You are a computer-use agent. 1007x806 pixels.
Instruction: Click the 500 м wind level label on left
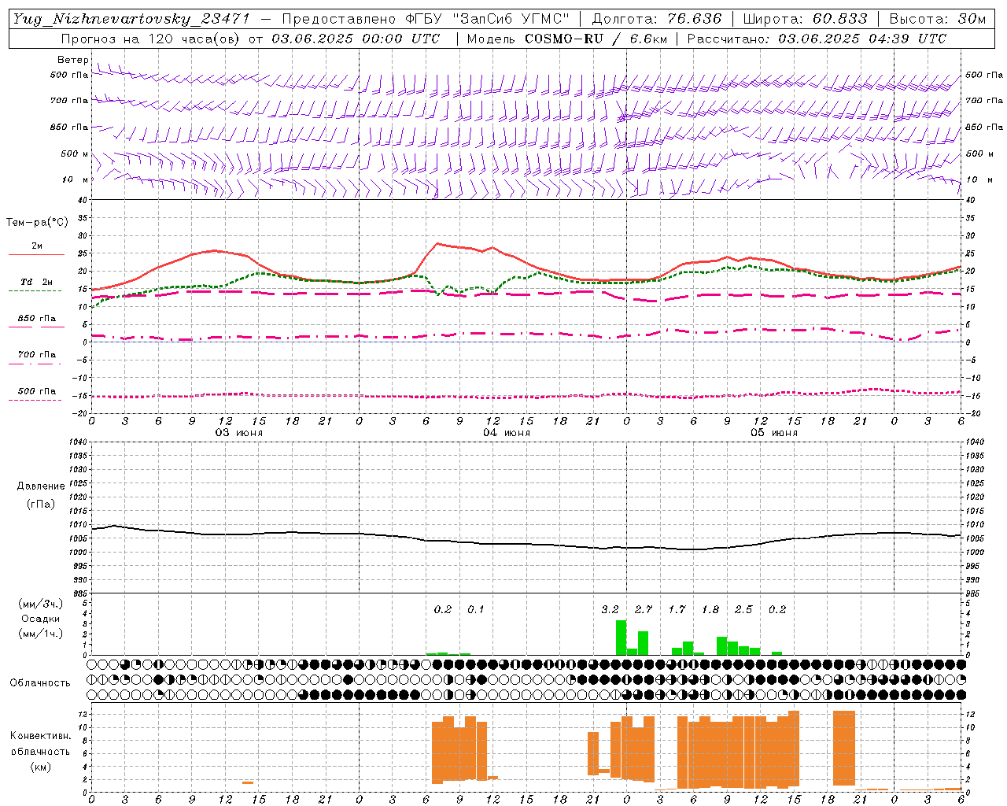75,153
